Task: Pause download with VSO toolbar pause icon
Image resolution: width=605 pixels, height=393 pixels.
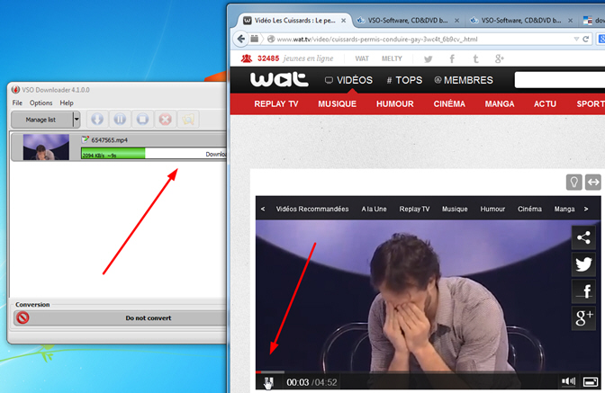Action: tap(120, 120)
